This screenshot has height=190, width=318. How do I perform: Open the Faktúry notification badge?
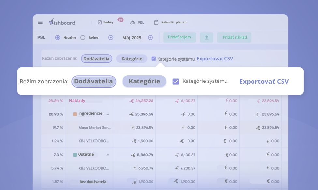click(x=120, y=20)
